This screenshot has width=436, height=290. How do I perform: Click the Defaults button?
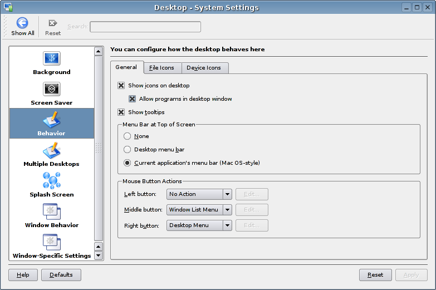[x=61, y=275]
